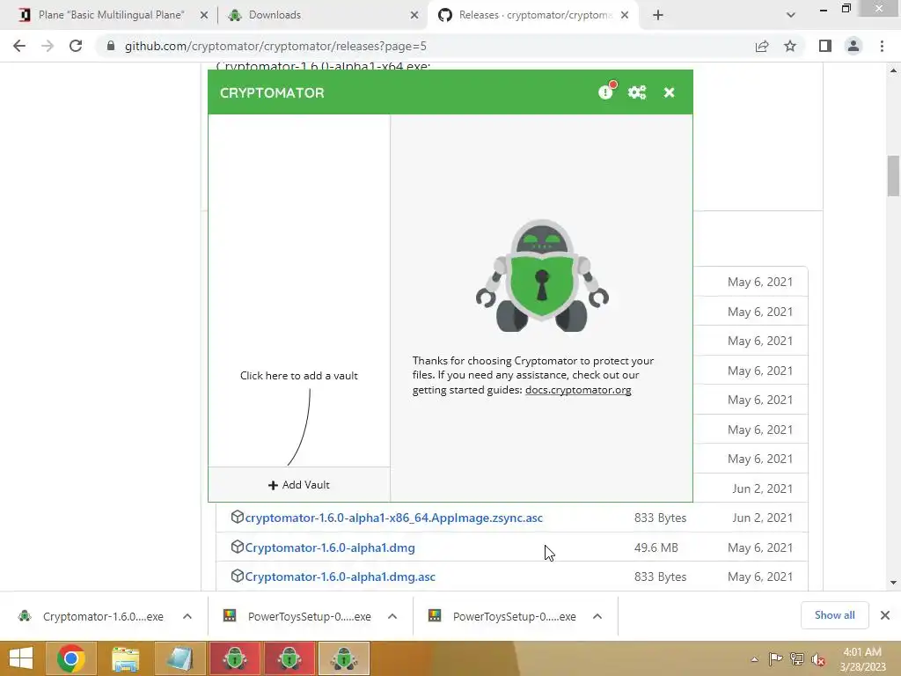Toggle the browser side panel
The image size is (901, 676).
pyautogui.click(x=825, y=46)
